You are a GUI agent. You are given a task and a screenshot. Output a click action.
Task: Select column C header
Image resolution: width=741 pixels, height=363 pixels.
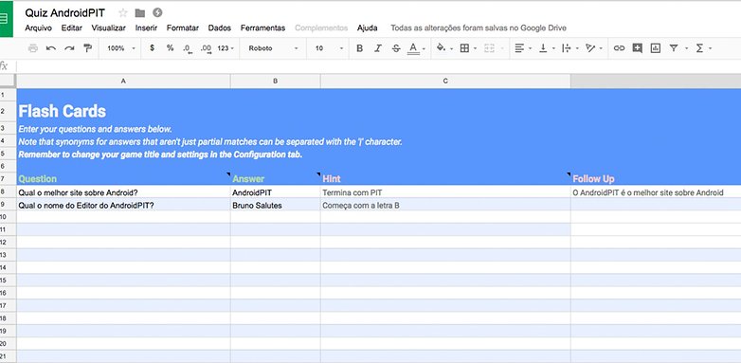[x=445, y=82]
